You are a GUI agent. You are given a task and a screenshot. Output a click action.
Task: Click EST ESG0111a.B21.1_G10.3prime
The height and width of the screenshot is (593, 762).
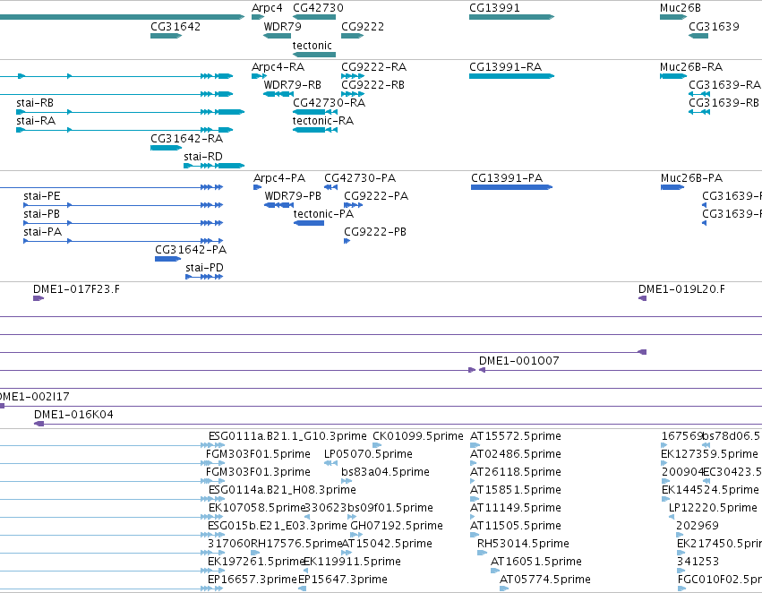coord(287,436)
